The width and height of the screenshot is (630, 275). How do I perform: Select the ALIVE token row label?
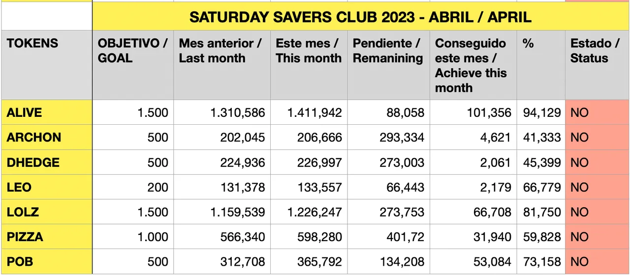47,112
